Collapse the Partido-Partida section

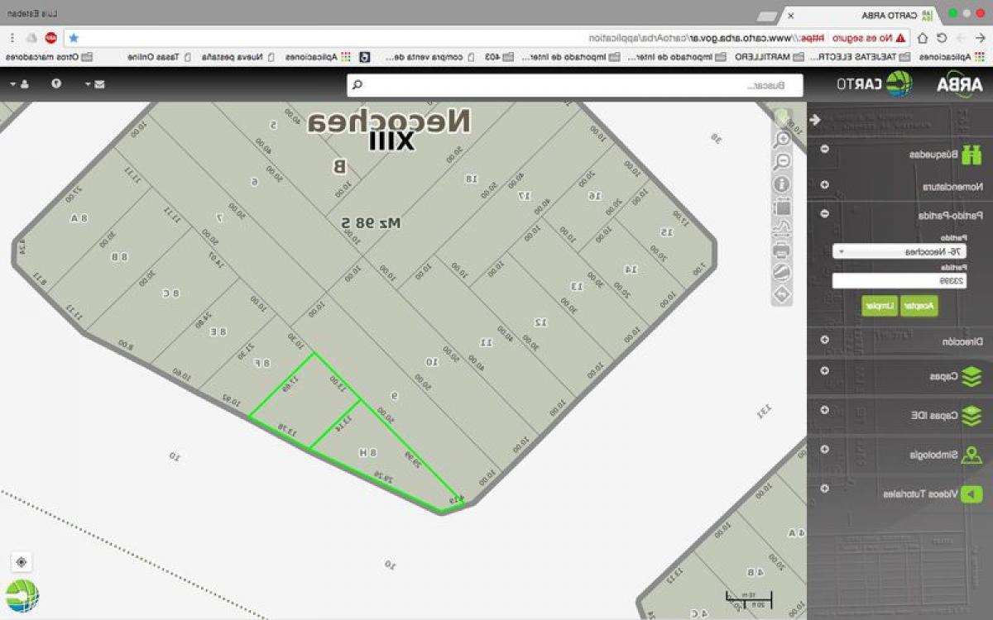(823, 213)
